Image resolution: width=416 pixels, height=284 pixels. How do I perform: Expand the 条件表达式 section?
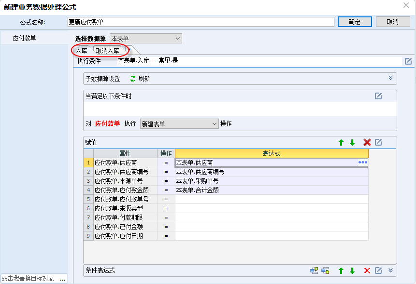point(390,270)
